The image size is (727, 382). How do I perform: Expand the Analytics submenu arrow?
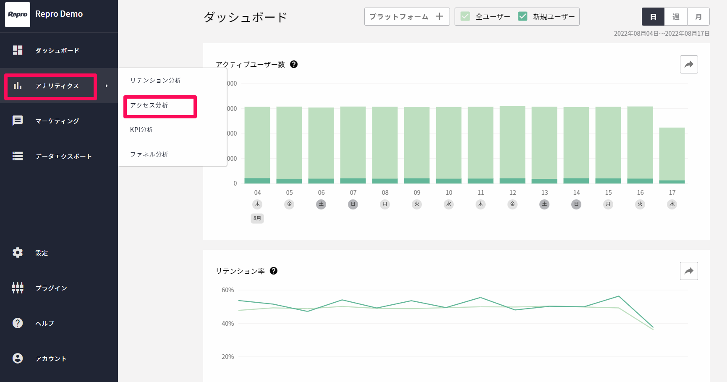tap(107, 86)
